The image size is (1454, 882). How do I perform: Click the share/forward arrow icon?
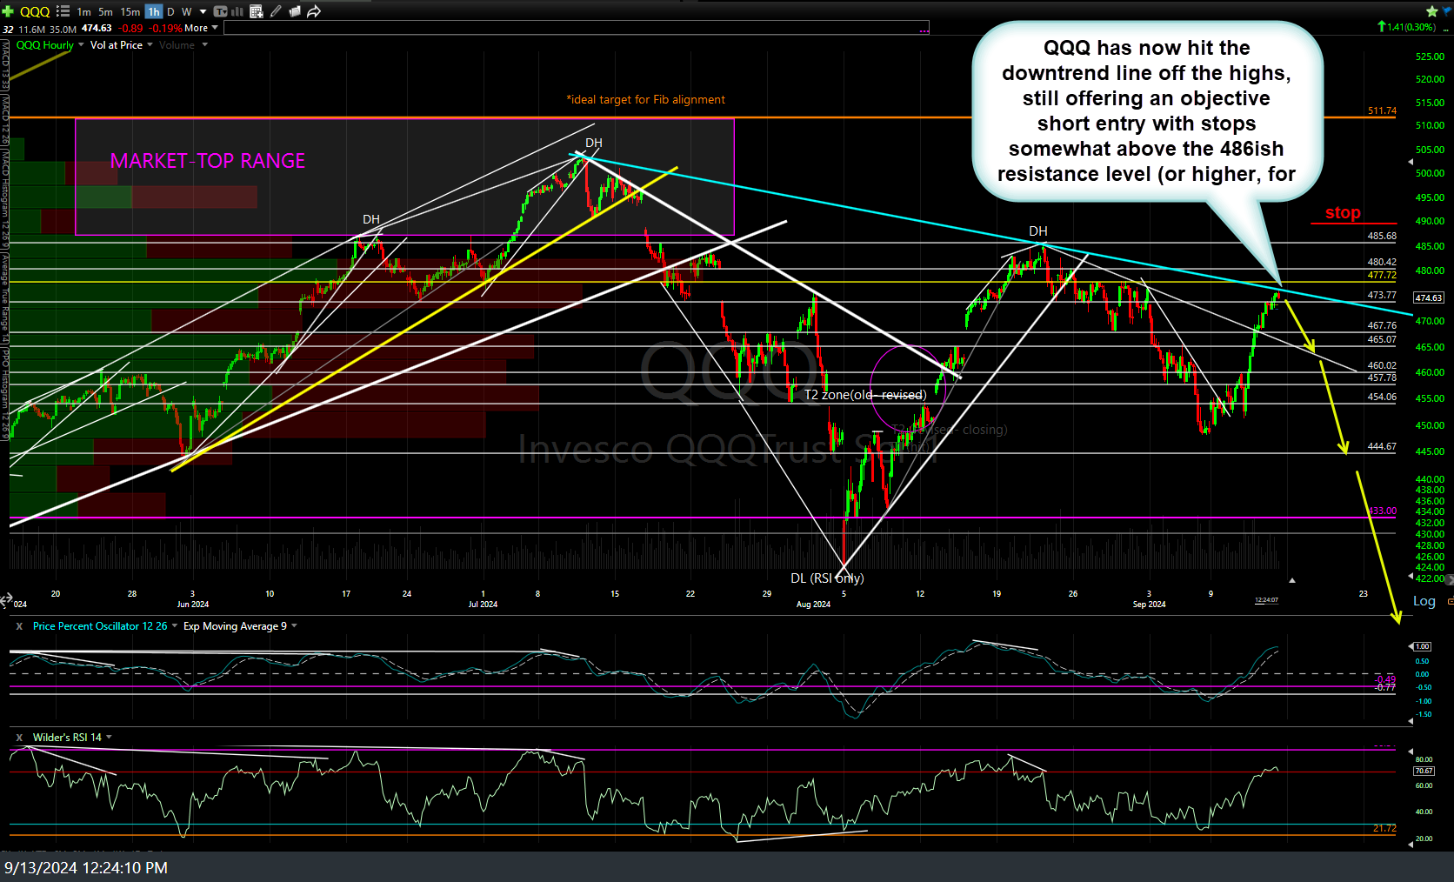[x=314, y=11]
